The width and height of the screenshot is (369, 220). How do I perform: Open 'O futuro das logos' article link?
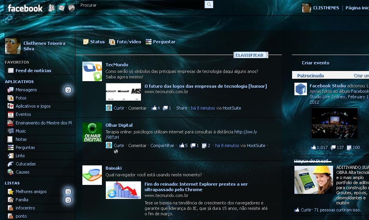coord(206,86)
